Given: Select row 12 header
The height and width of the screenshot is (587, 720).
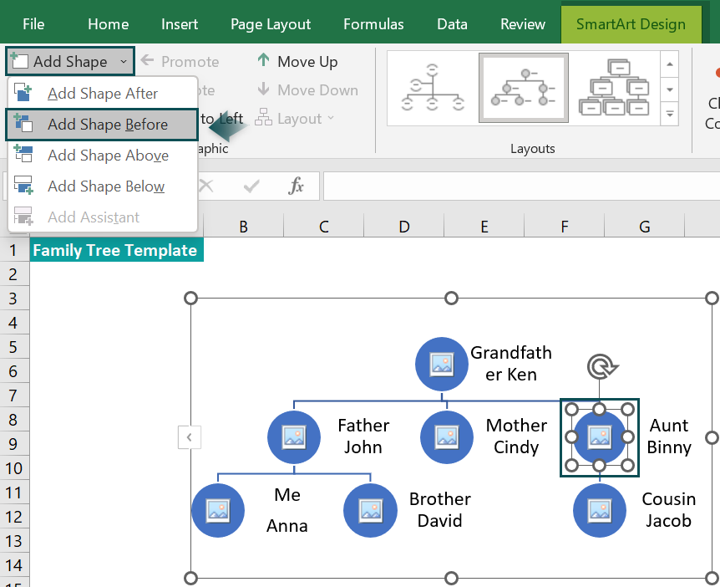Looking at the screenshot, I should pyautogui.click(x=13, y=517).
